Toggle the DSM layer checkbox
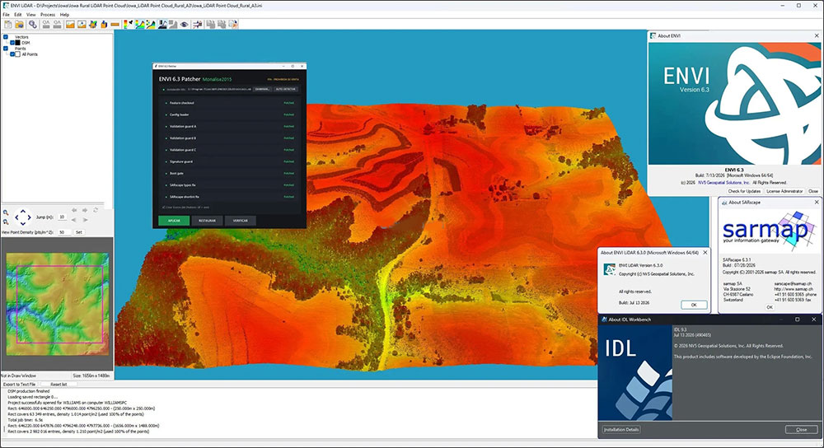Image resolution: width=824 pixels, height=448 pixels. point(12,43)
